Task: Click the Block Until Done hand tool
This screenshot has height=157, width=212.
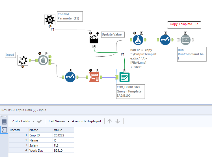Action: [x=43, y=60]
